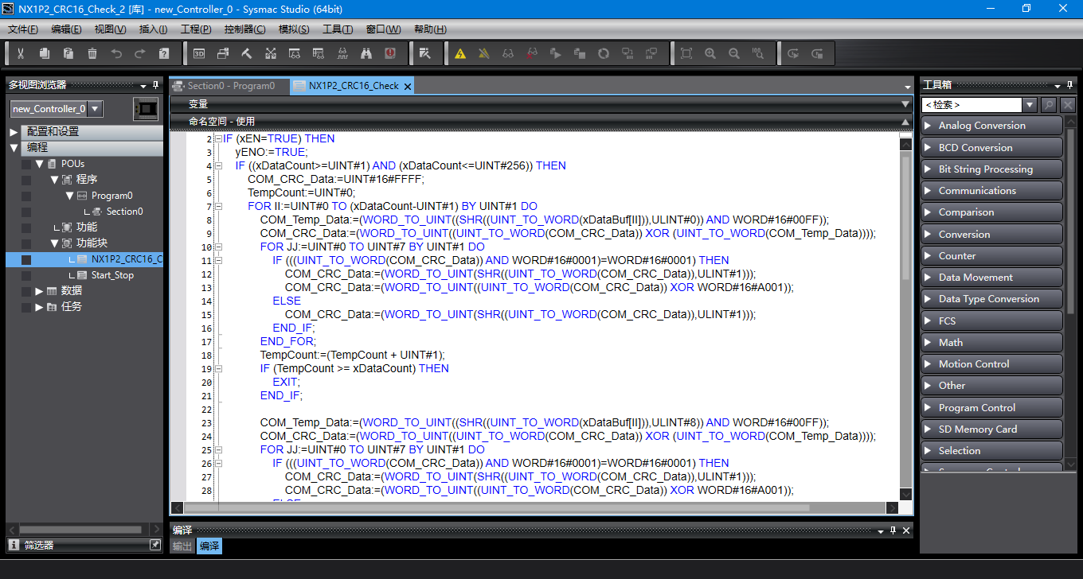
Task: Toggle the square marker beside Start_Stop
Action: [x=26, y=275]
